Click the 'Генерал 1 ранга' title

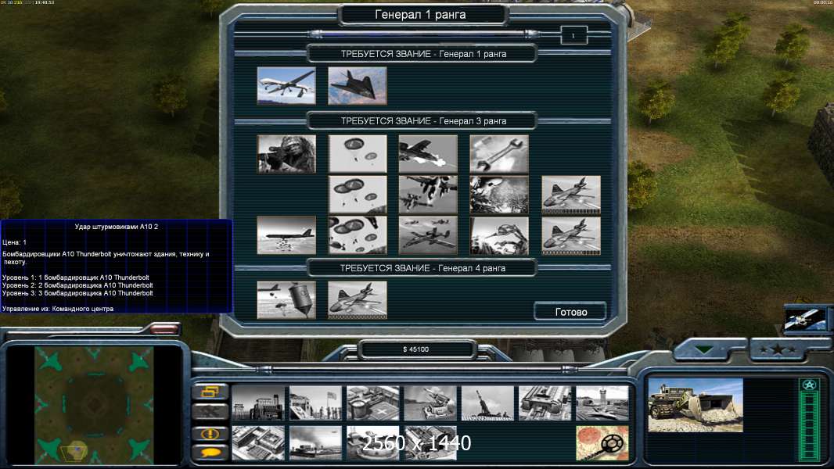pos(420,14)
